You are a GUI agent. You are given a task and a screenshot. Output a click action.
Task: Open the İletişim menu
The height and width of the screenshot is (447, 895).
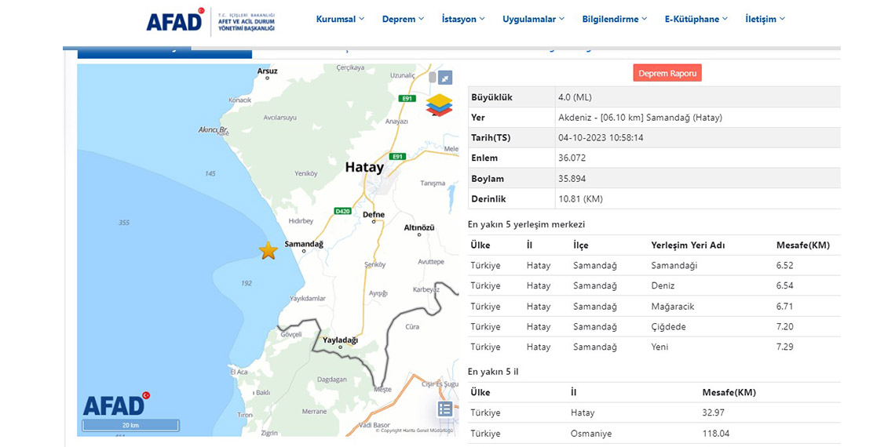click(x=765, y=19)
